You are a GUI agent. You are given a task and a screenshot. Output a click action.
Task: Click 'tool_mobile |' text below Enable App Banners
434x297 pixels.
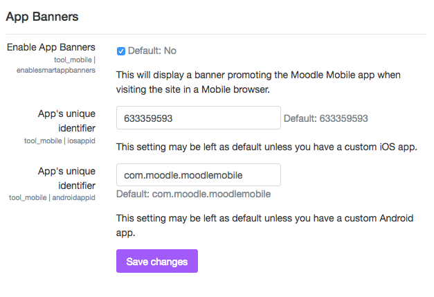pos(75,60)
